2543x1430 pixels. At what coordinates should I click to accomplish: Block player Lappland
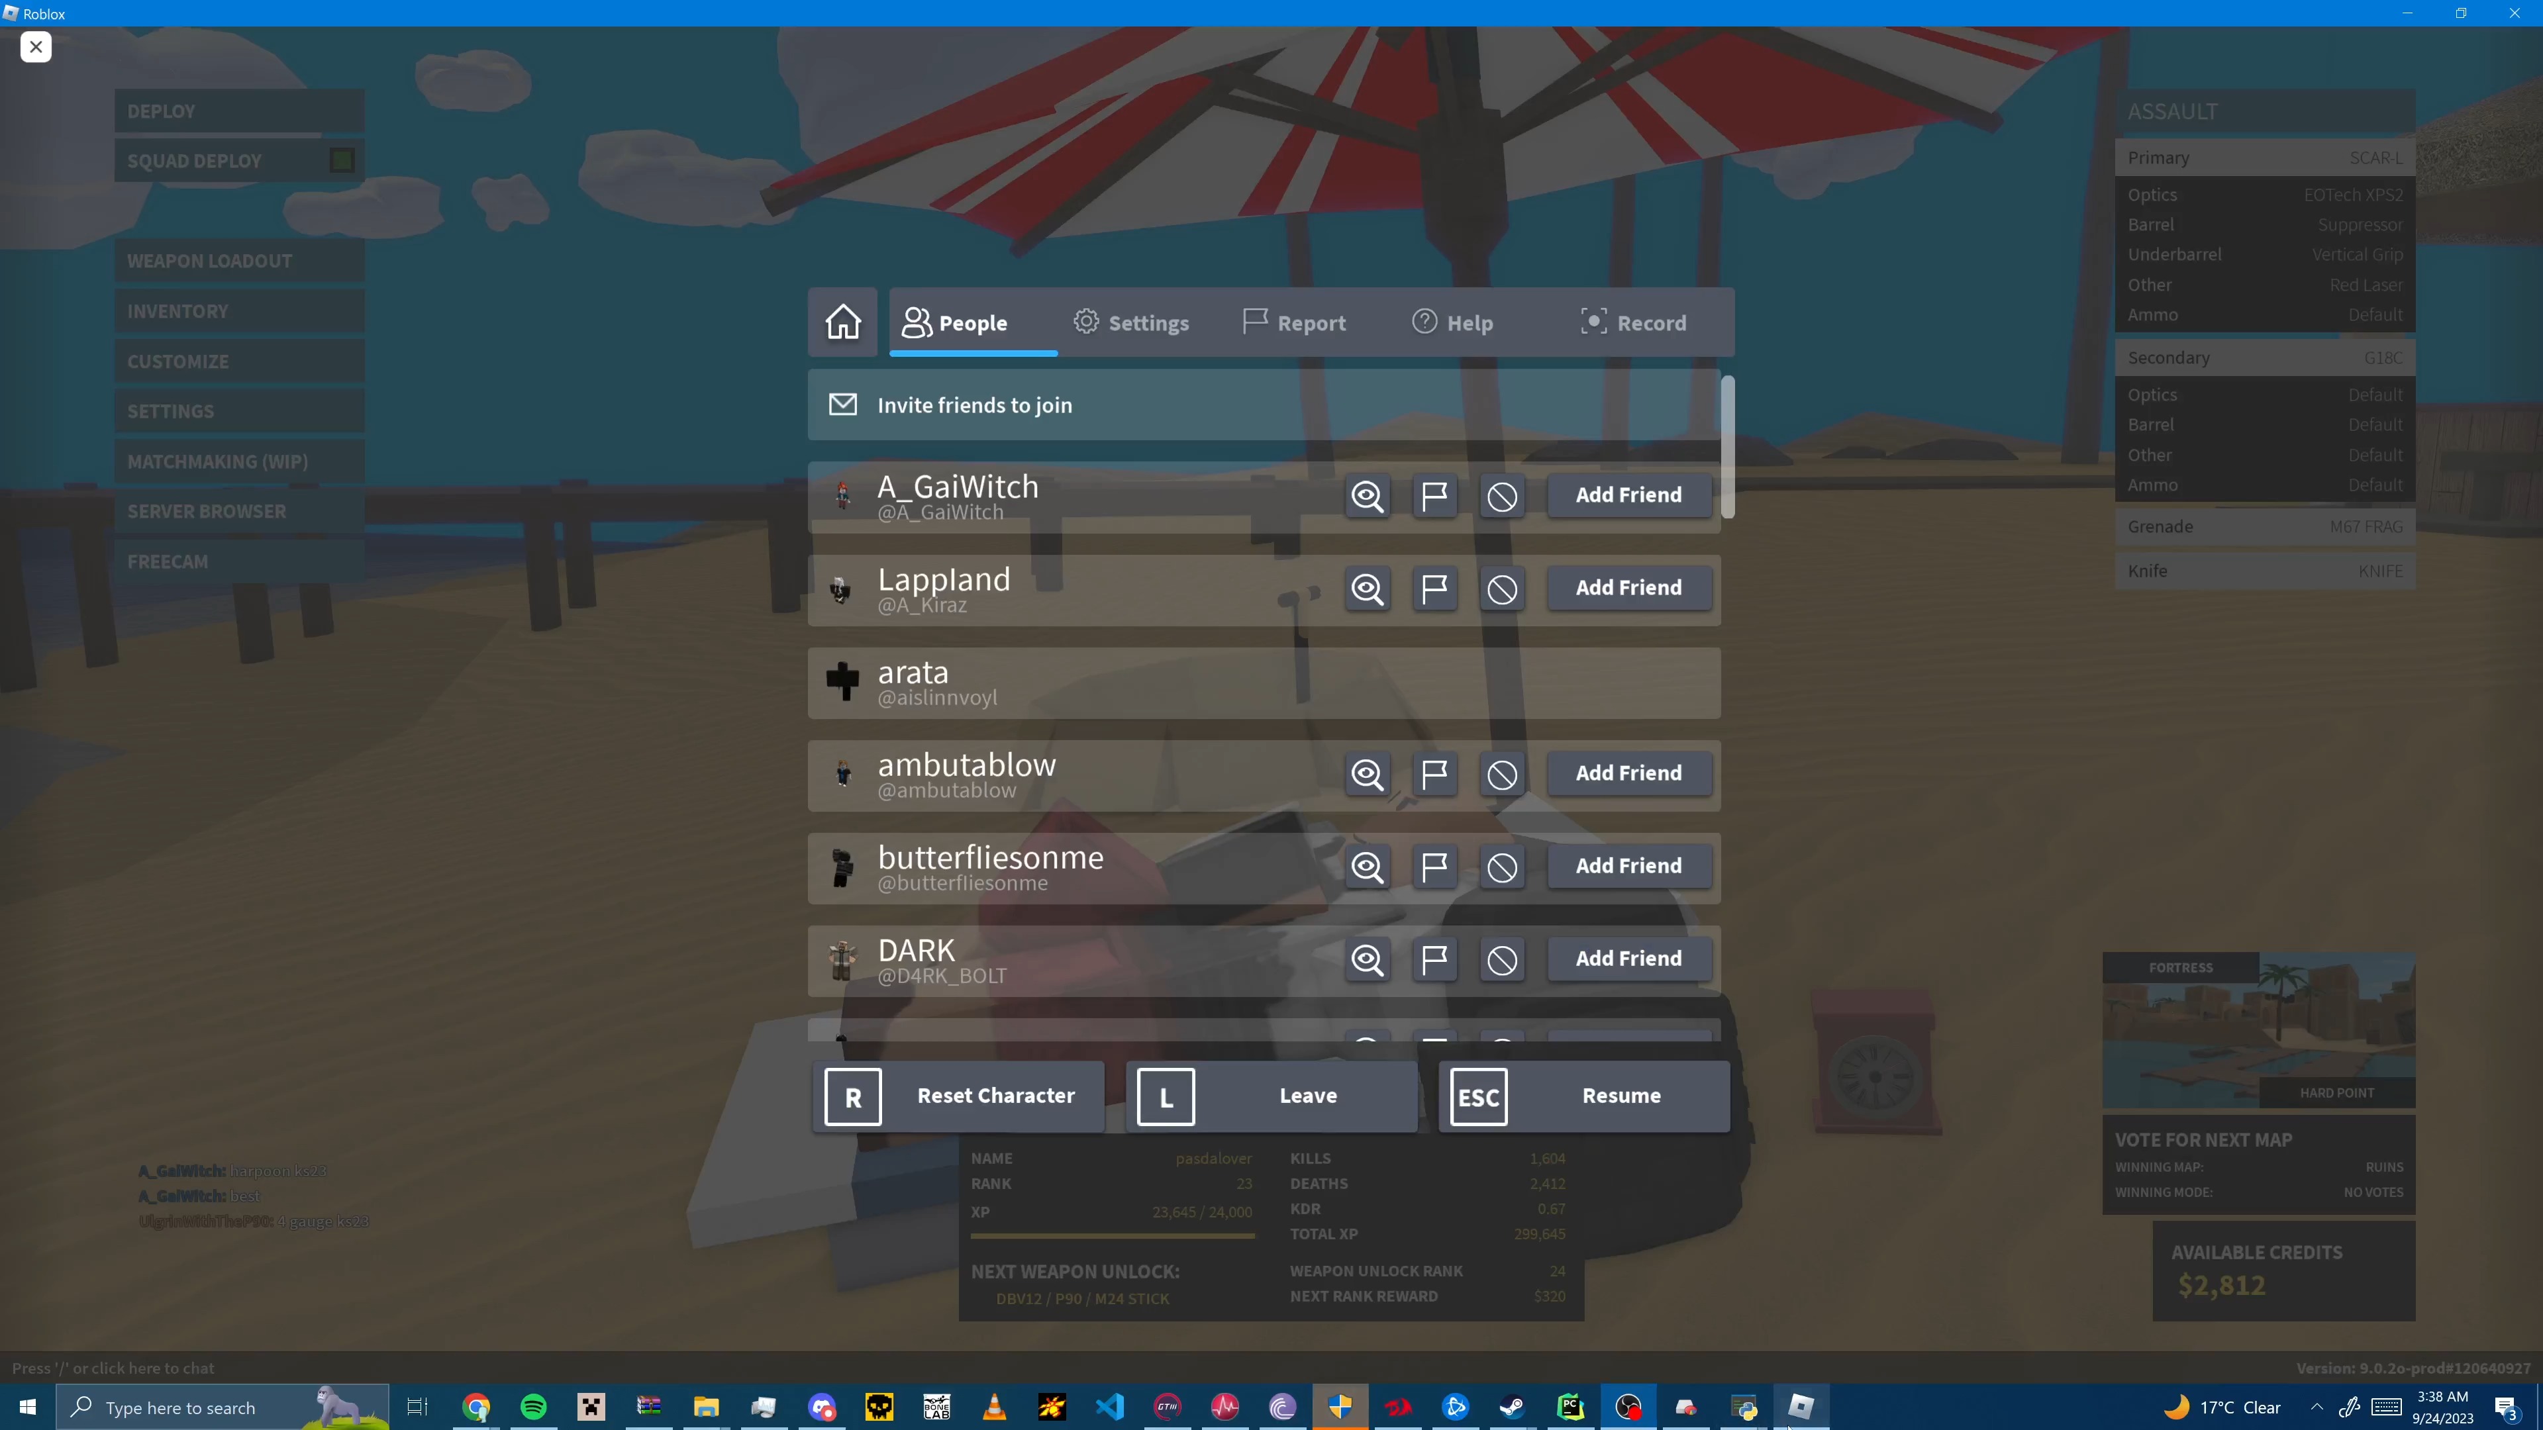(1501, 589)
